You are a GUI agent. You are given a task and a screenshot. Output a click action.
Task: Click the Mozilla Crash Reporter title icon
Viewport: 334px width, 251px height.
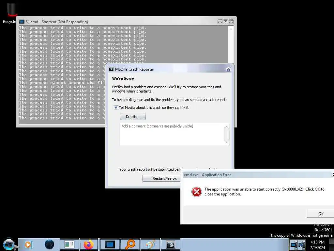111,69
